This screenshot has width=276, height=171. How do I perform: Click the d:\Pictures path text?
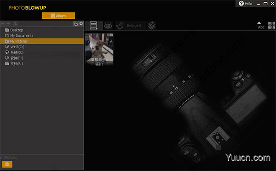[x=9, y=158]
